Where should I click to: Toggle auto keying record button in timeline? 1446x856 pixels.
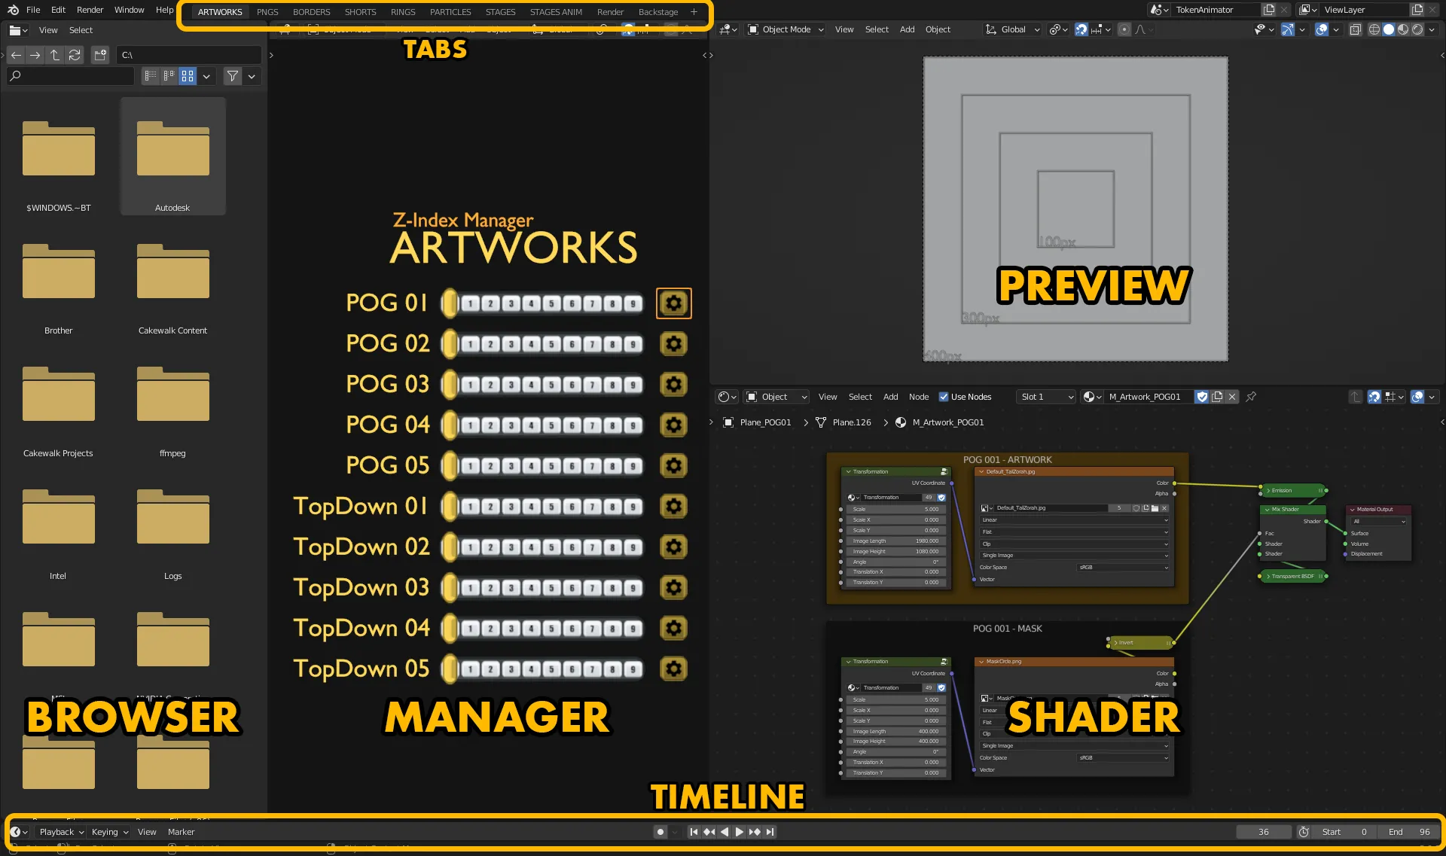pyautogui.click(x=660, y=832)
